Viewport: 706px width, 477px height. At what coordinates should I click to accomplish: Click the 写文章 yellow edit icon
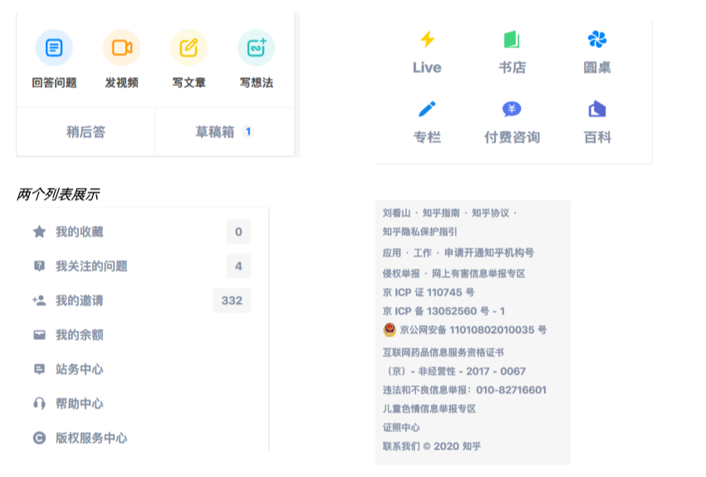click(x=189, y=47)
